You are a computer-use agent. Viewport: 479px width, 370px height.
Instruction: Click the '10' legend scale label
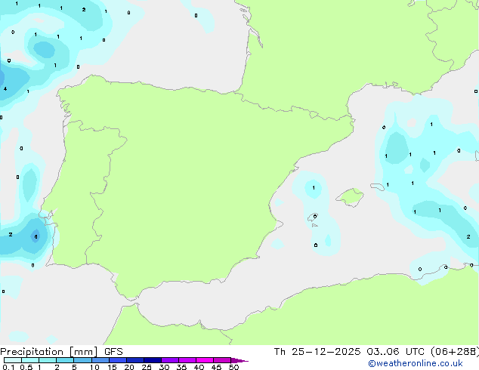click(x=94, y=367)
